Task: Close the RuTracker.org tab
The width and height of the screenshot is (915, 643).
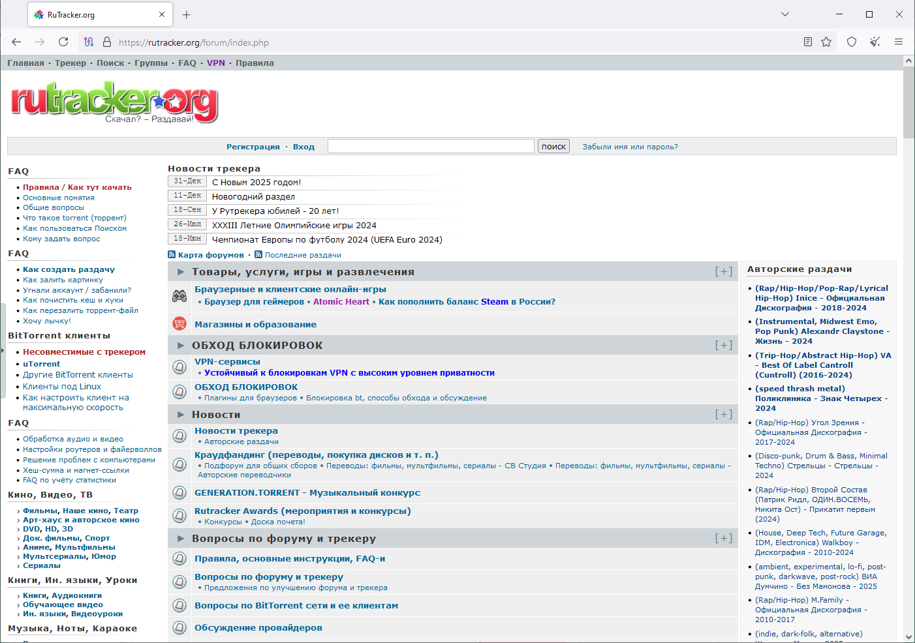Action: (162, 14)
